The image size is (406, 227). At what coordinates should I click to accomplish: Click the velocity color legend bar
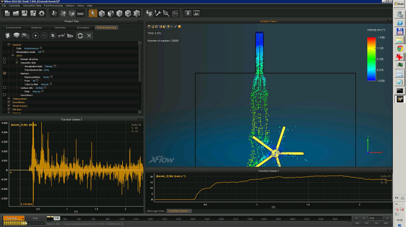(371, 59)
